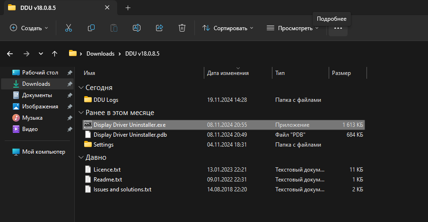Click the Delete trash bin icon

point(182,28)
